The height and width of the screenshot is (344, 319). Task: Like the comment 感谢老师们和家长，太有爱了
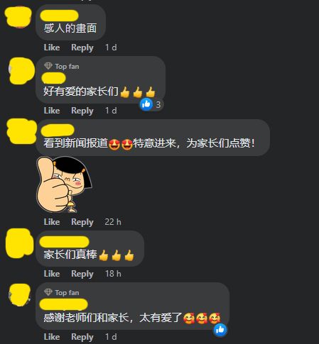tap(52, 337)
